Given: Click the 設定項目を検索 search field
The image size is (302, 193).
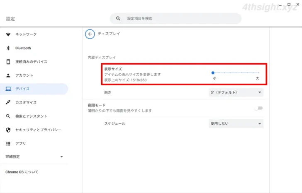Looking at the screenshot, I should tap(175, 19).
